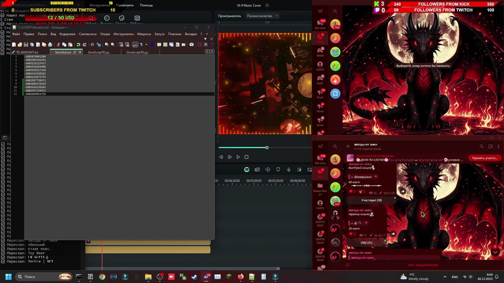
Task: Click Zoom Out magnifier in Notepad++ toolbar
Action: pyautogui.click(x=113, y=44)
